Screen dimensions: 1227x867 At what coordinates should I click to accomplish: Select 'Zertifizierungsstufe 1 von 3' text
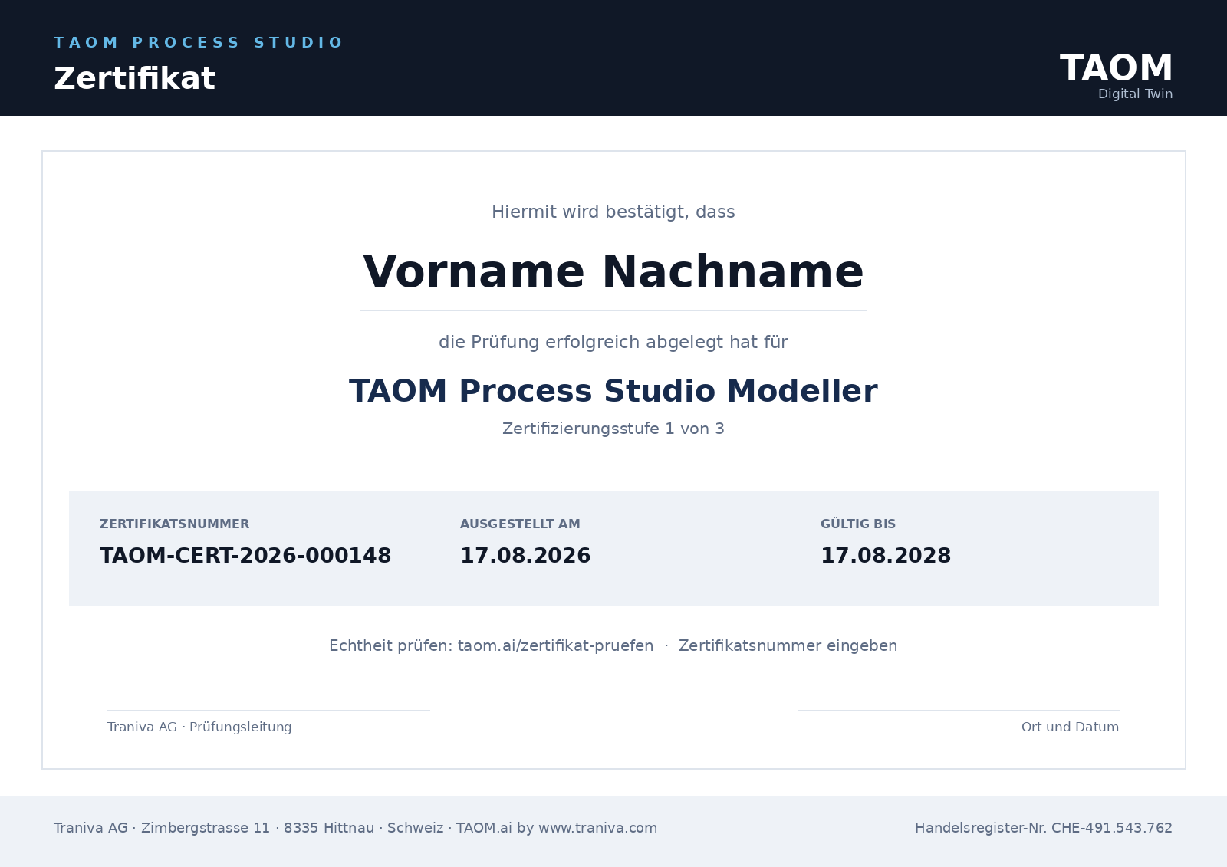pos(613,429)
